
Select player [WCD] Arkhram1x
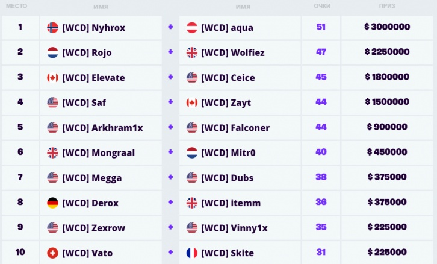[x=102, y=128]
